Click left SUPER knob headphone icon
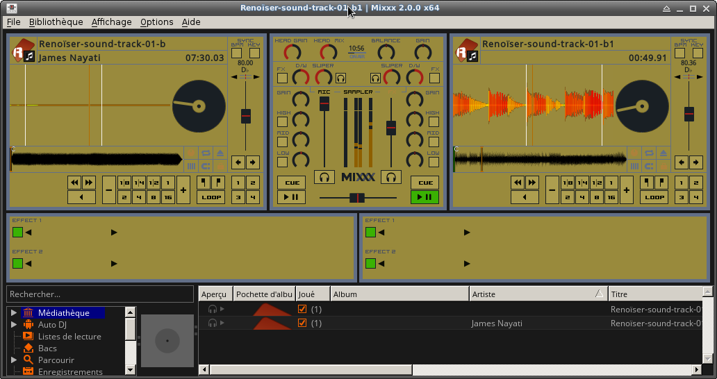The height and width of the screenshot is (379, 717). coord(340,78)
